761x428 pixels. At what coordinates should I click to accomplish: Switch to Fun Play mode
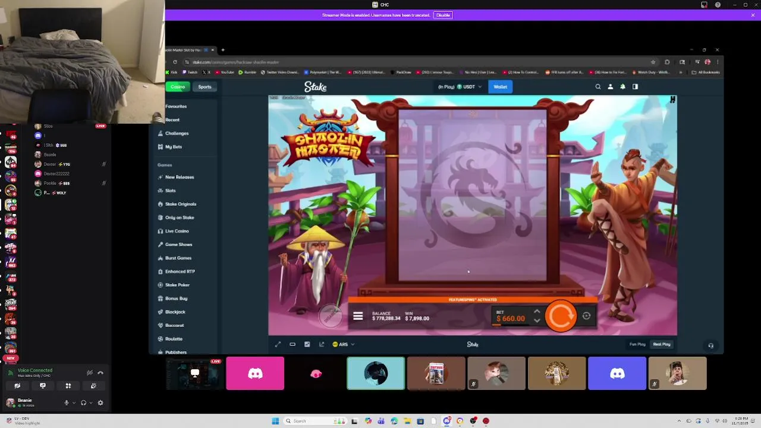pos(637,344)
